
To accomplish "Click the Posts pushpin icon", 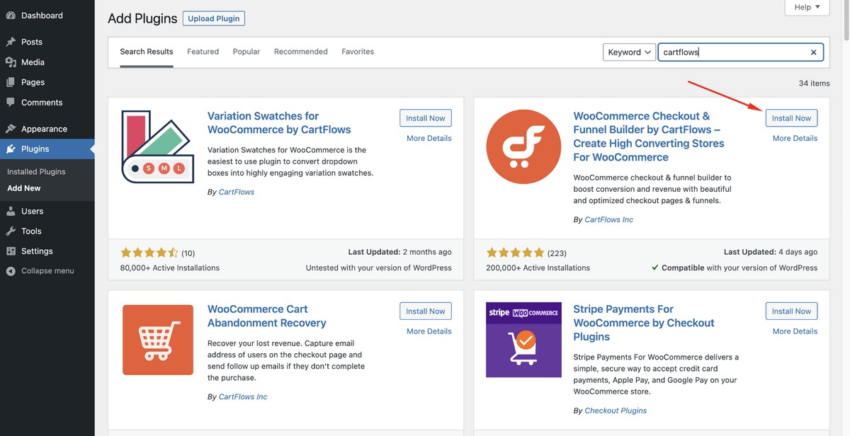I will click(11, 42).
